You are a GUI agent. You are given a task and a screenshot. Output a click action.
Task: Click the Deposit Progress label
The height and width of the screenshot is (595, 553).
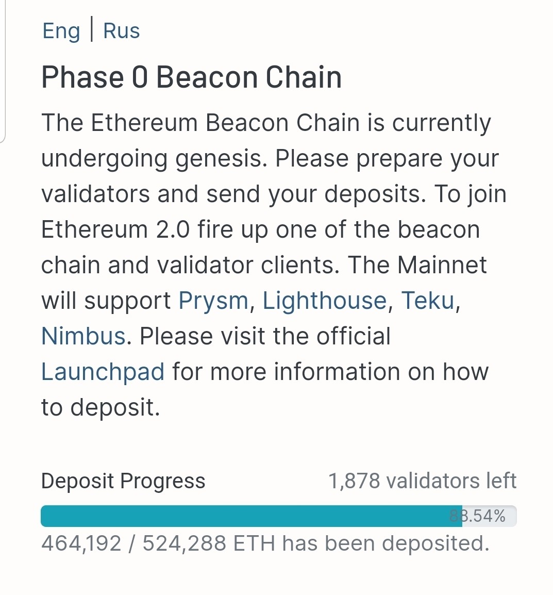(123, 481)
